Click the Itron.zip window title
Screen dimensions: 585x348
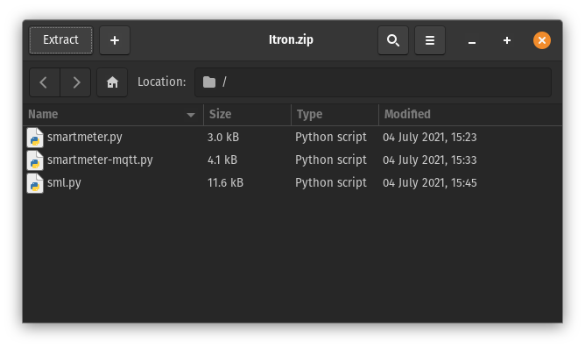point(291,39)
